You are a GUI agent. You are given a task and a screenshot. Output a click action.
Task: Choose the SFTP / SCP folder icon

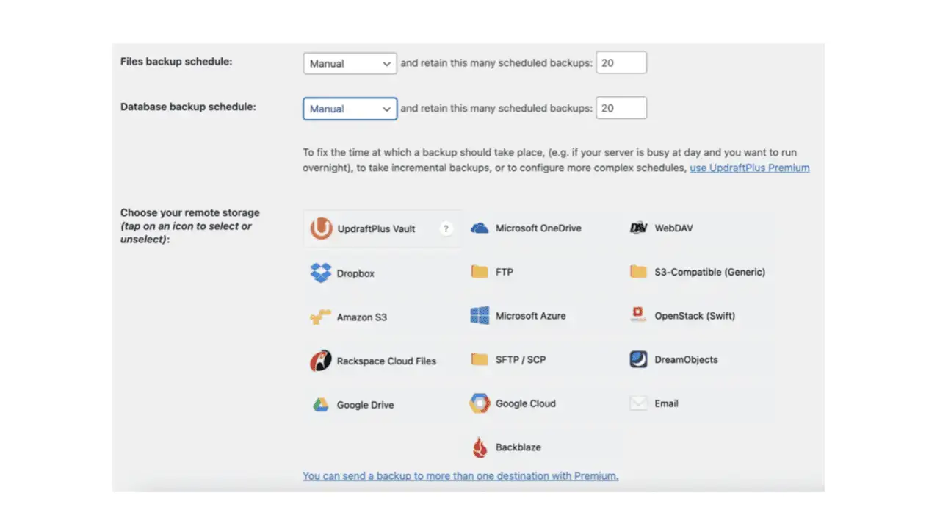pos(480,359)
